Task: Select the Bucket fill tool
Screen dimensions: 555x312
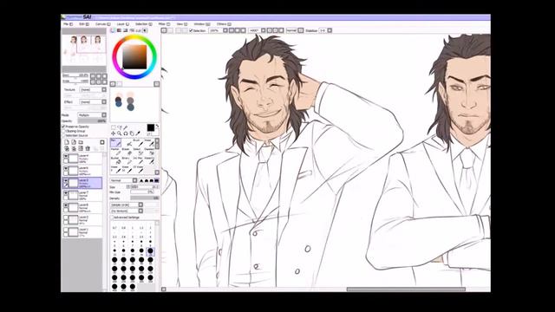Action: (x=115, y=160)
